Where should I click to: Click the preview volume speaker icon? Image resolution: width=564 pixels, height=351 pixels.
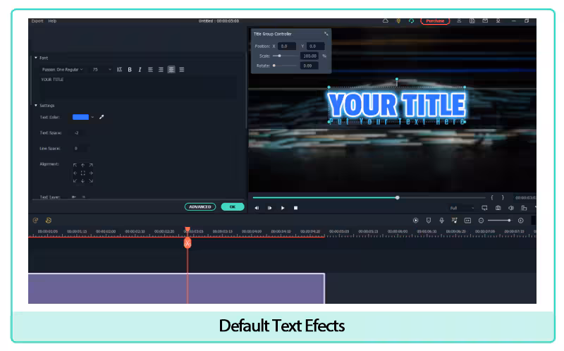tap(510, 208)
